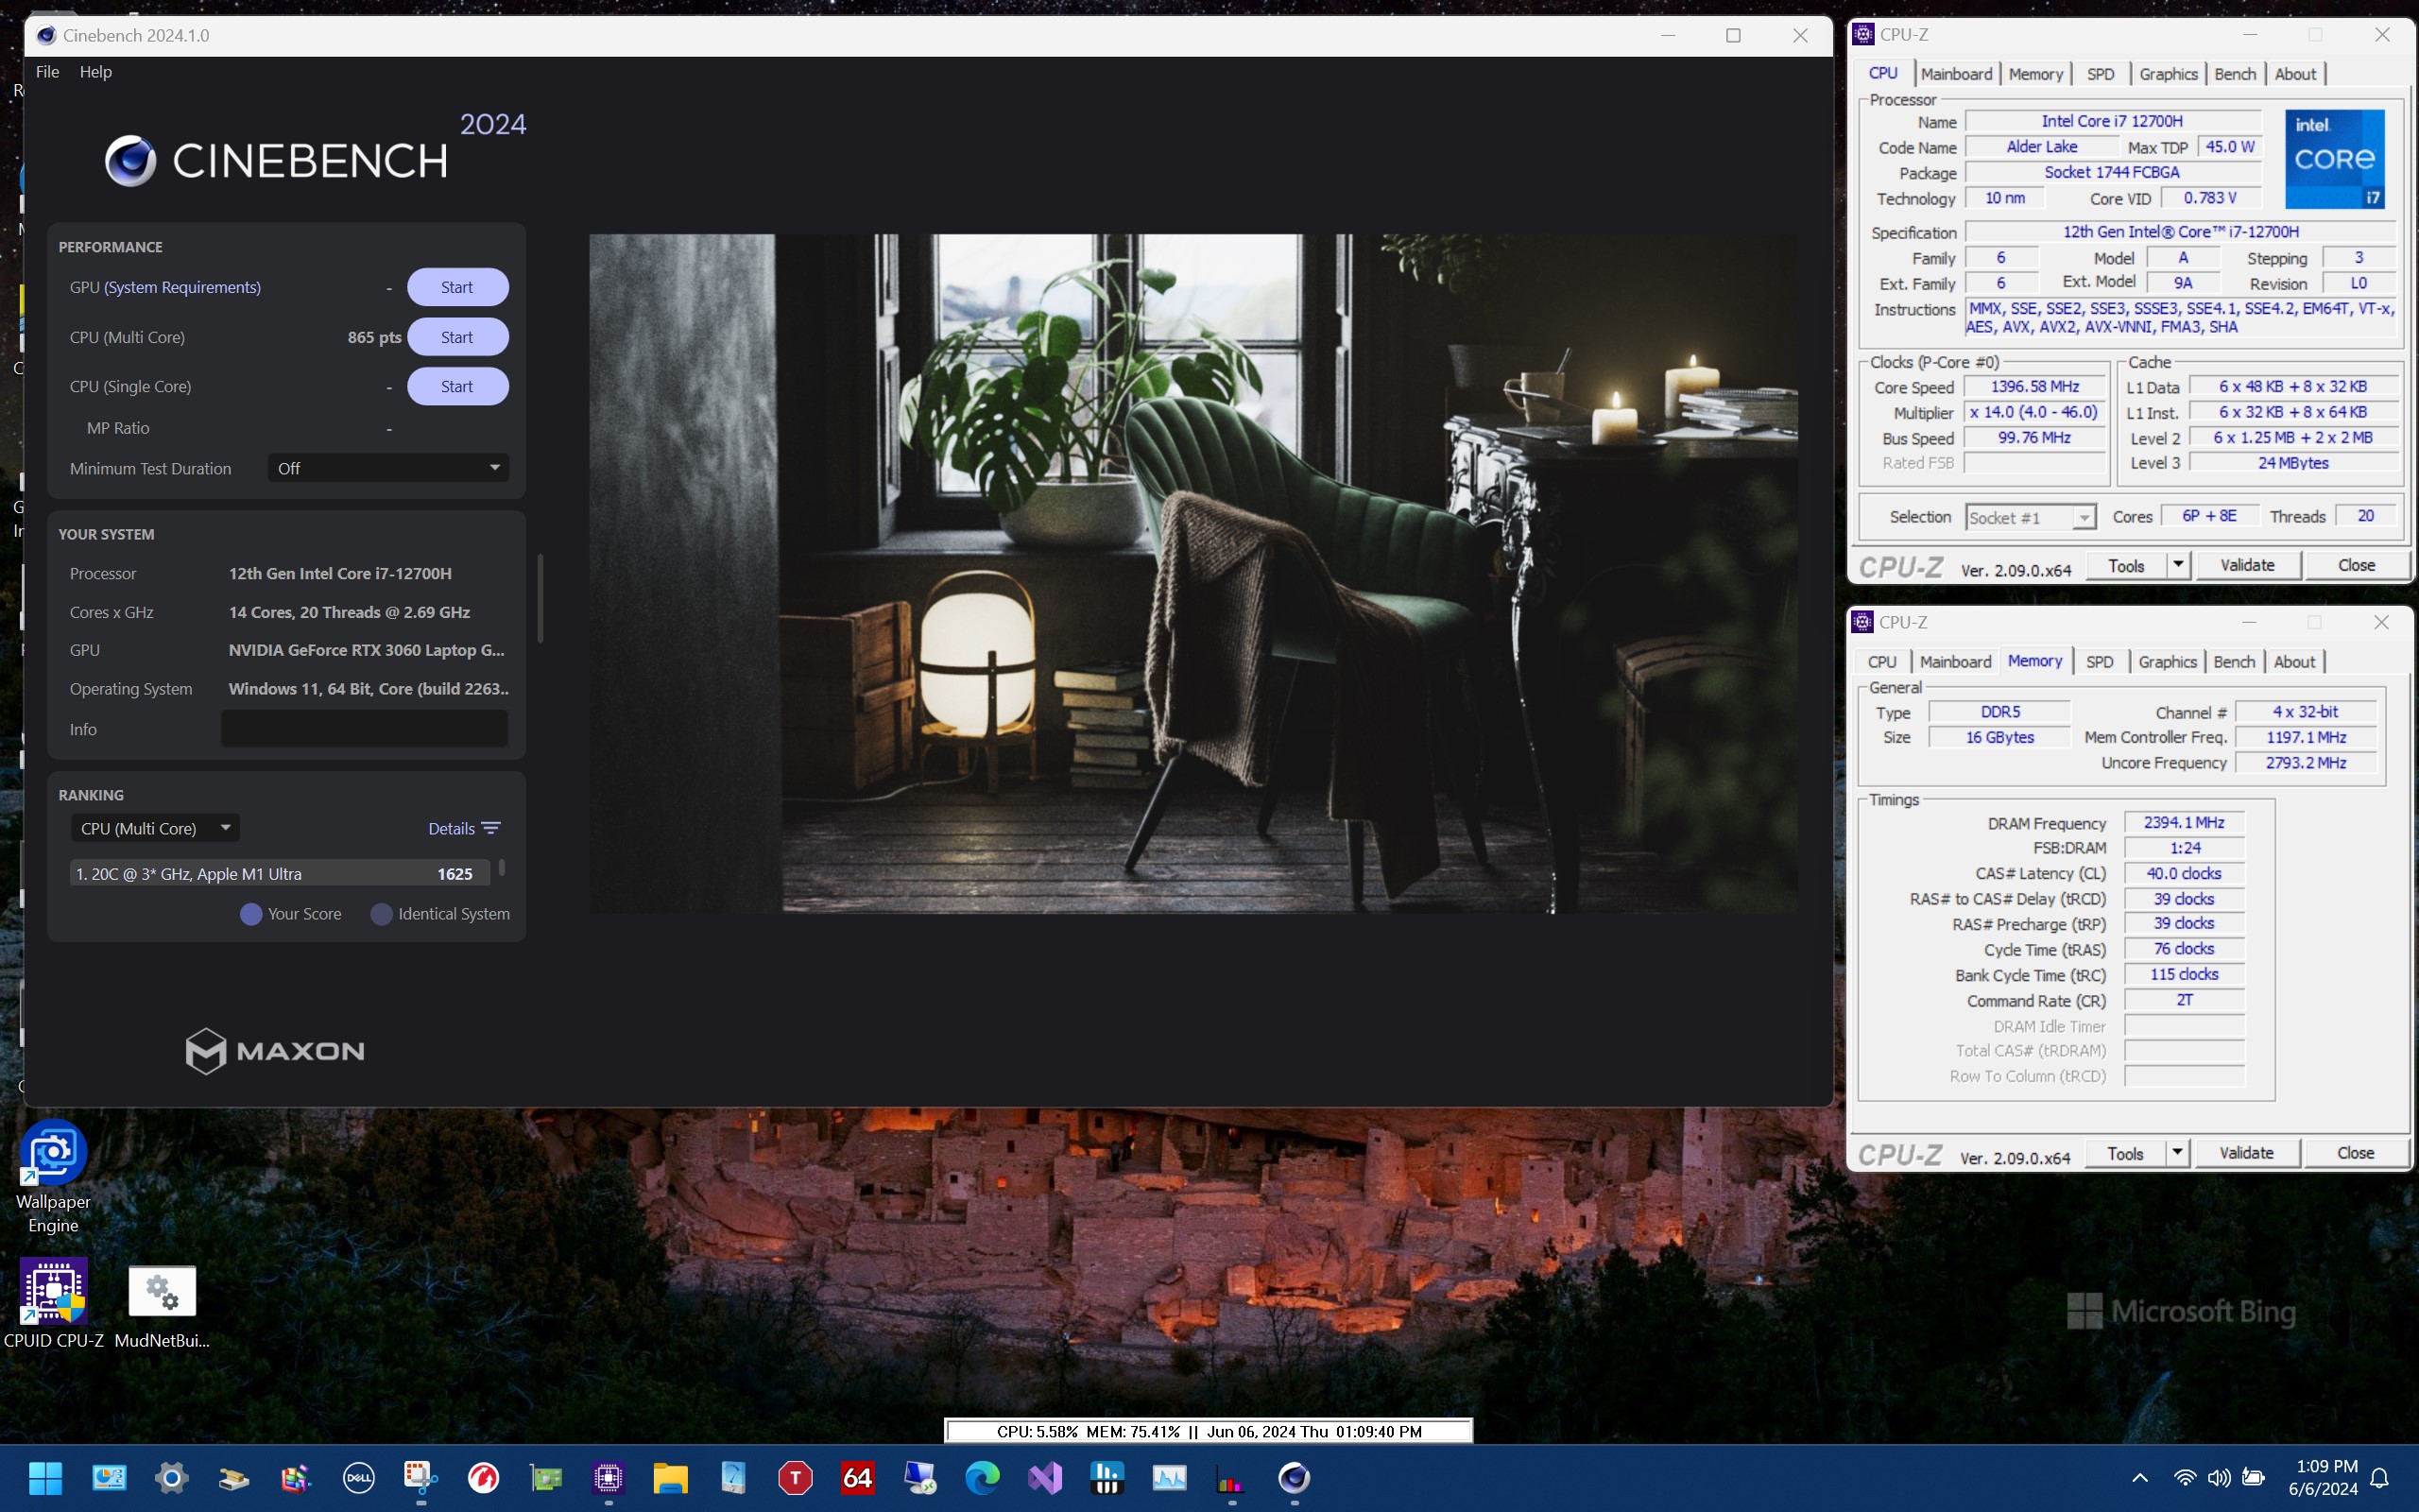This screenshot has height=1512, width=2419.
Task: Toggle the Your Score legend marker
Action: [x=251, y=914]
